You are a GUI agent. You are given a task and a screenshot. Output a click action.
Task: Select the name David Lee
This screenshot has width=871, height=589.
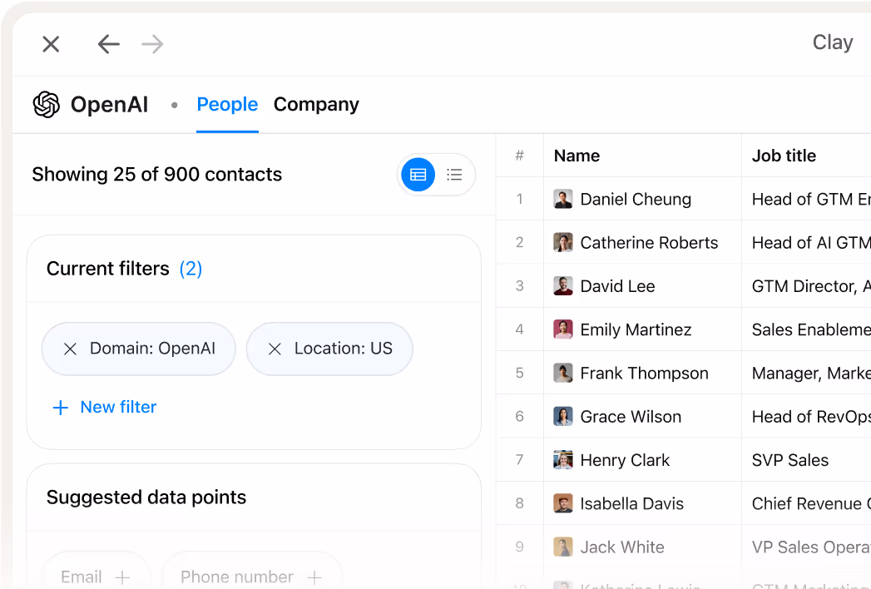click(x=617, y=285)
